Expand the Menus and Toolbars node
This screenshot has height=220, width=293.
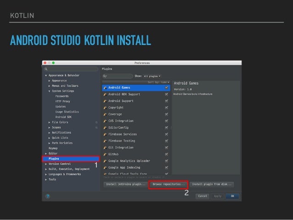[49, 86]
